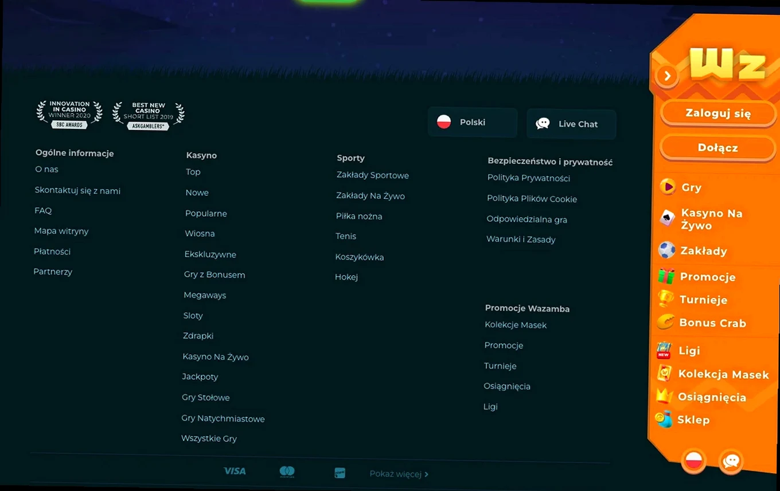This screenshot has height=491, width=780.
Task: Click the Mastercard payment icon
Action: 287,472
